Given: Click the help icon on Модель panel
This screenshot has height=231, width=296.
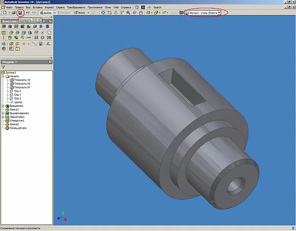Looking at the screenshot, I should (x=50, y=62).
